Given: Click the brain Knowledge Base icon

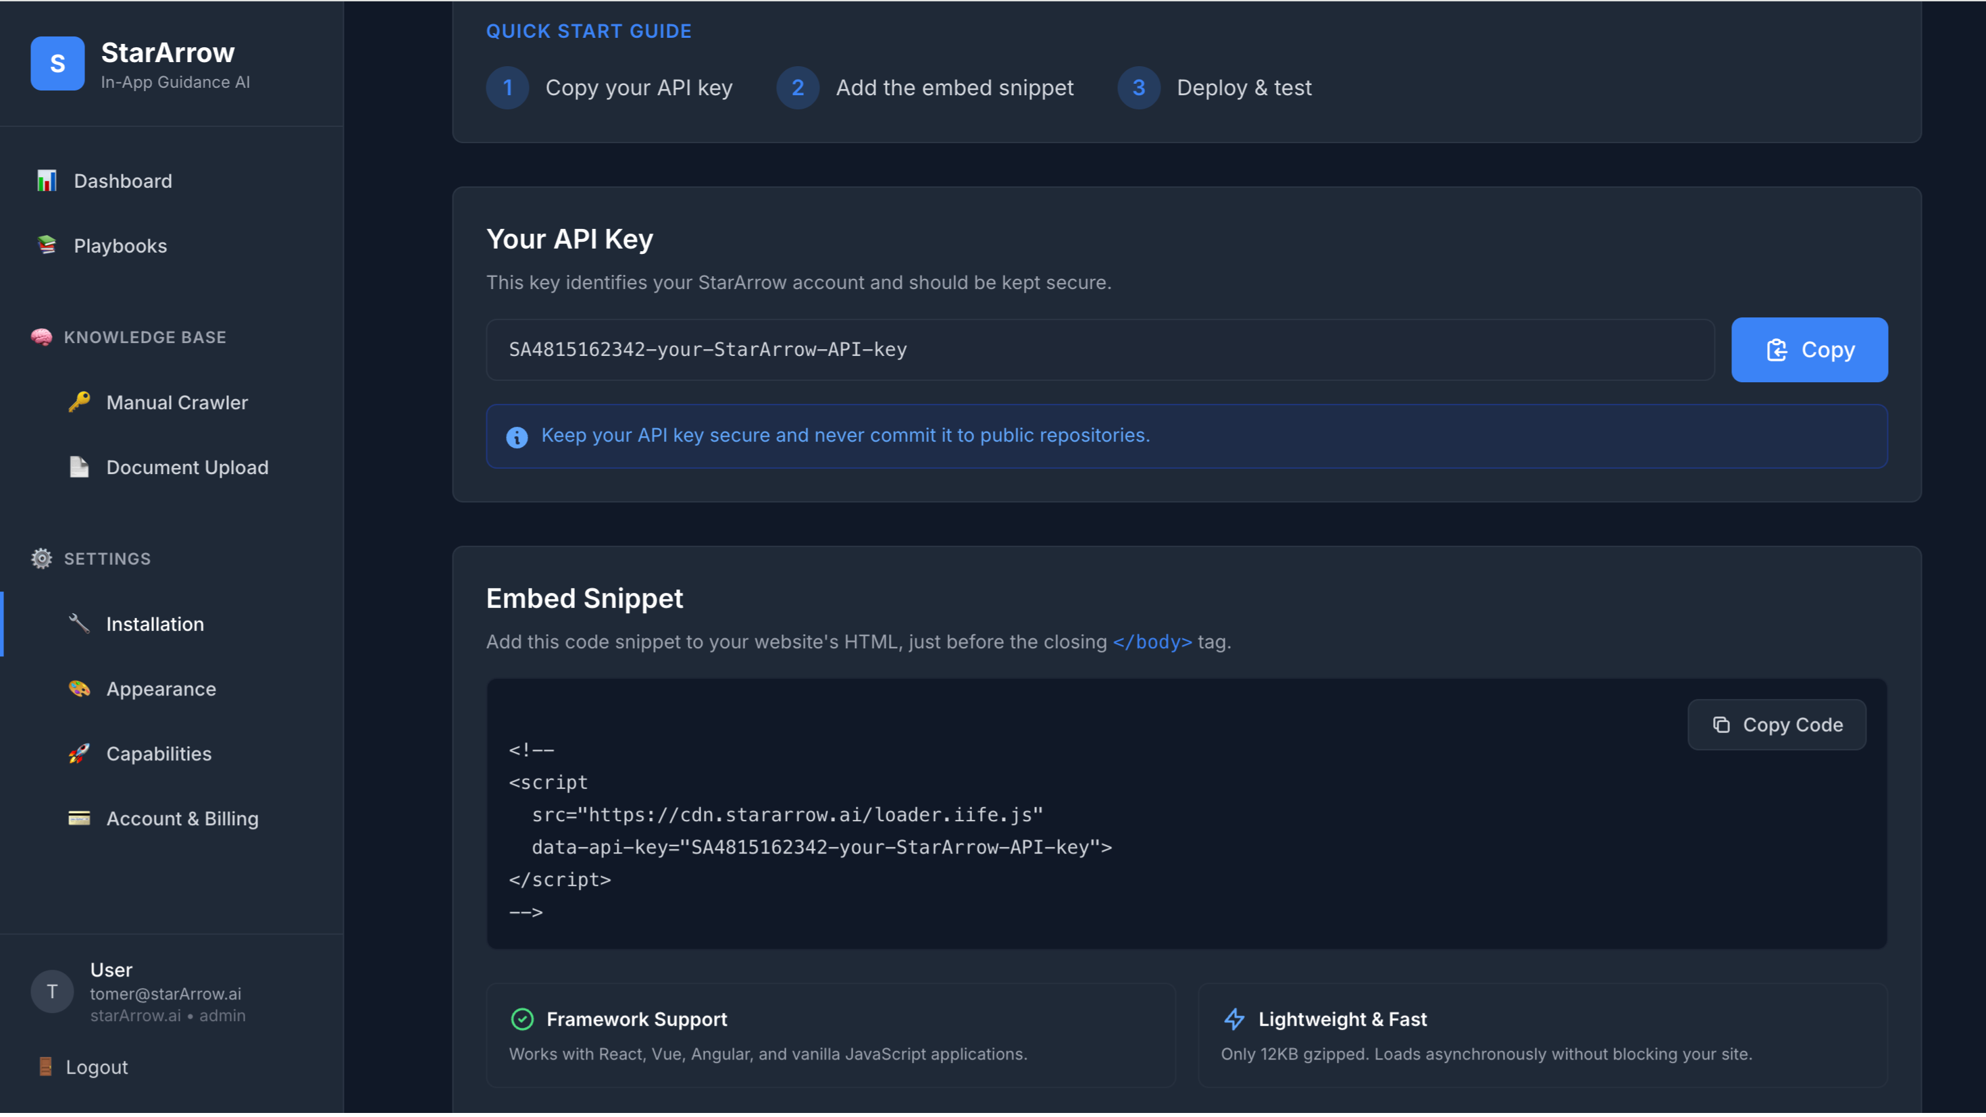Looking at the screenshot, I should [41, 337].
